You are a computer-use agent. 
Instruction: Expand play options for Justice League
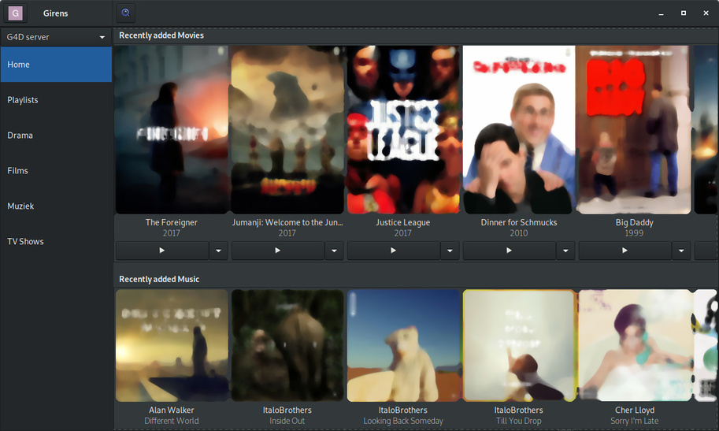point(450,251)
